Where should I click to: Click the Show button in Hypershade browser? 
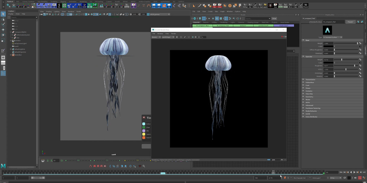click(x=274, y=19)
